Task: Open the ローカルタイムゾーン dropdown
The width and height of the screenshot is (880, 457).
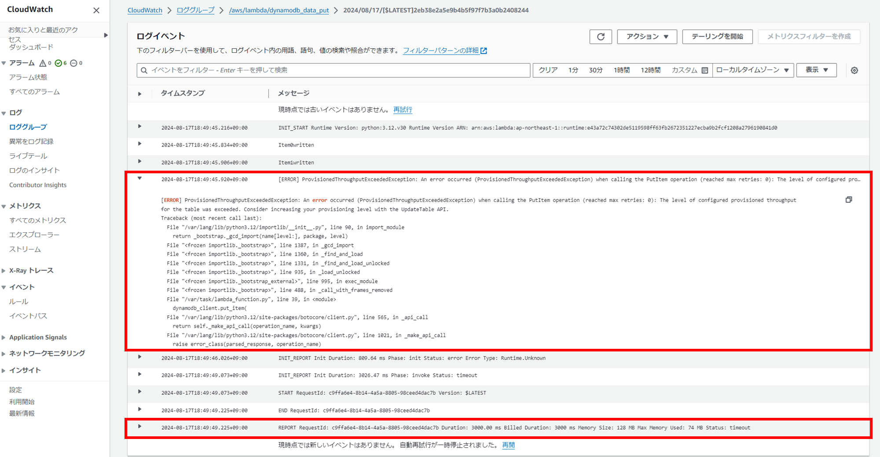Action: coord(753,70)
